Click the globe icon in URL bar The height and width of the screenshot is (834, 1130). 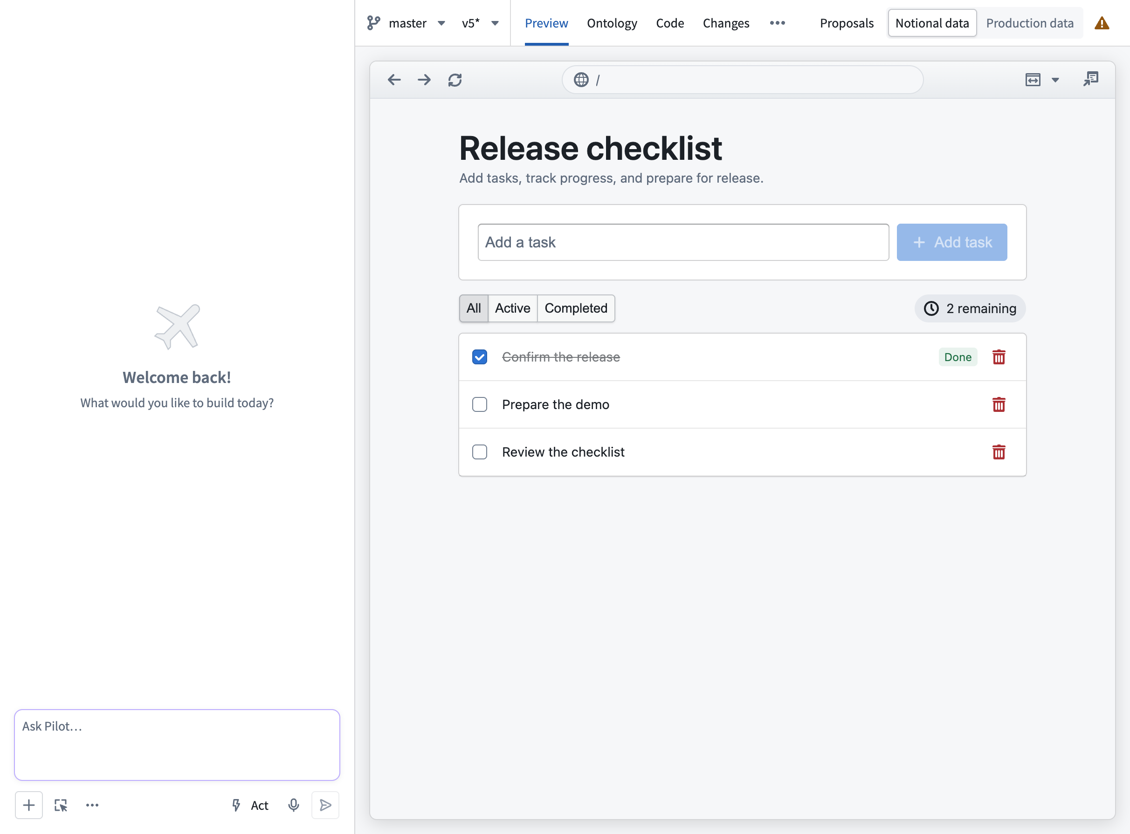[581, 80]
